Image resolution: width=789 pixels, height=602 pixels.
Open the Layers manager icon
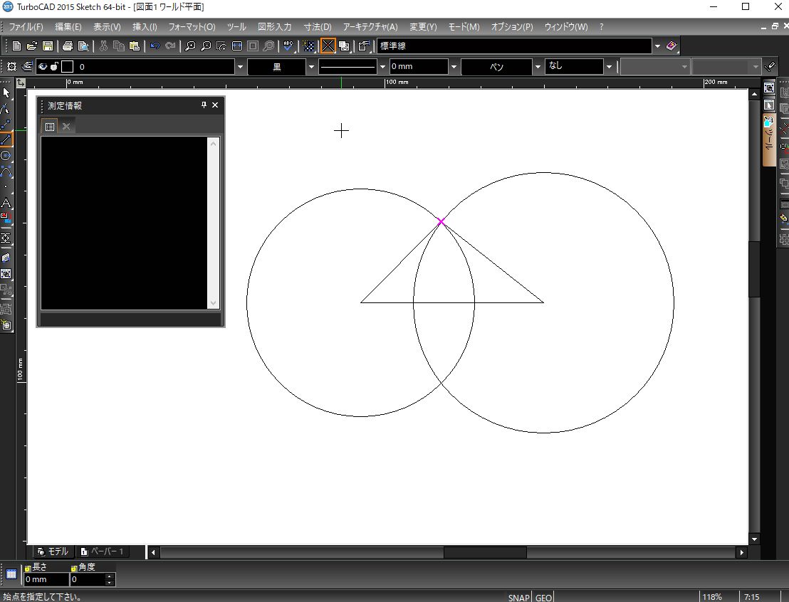tap(27, 66)
